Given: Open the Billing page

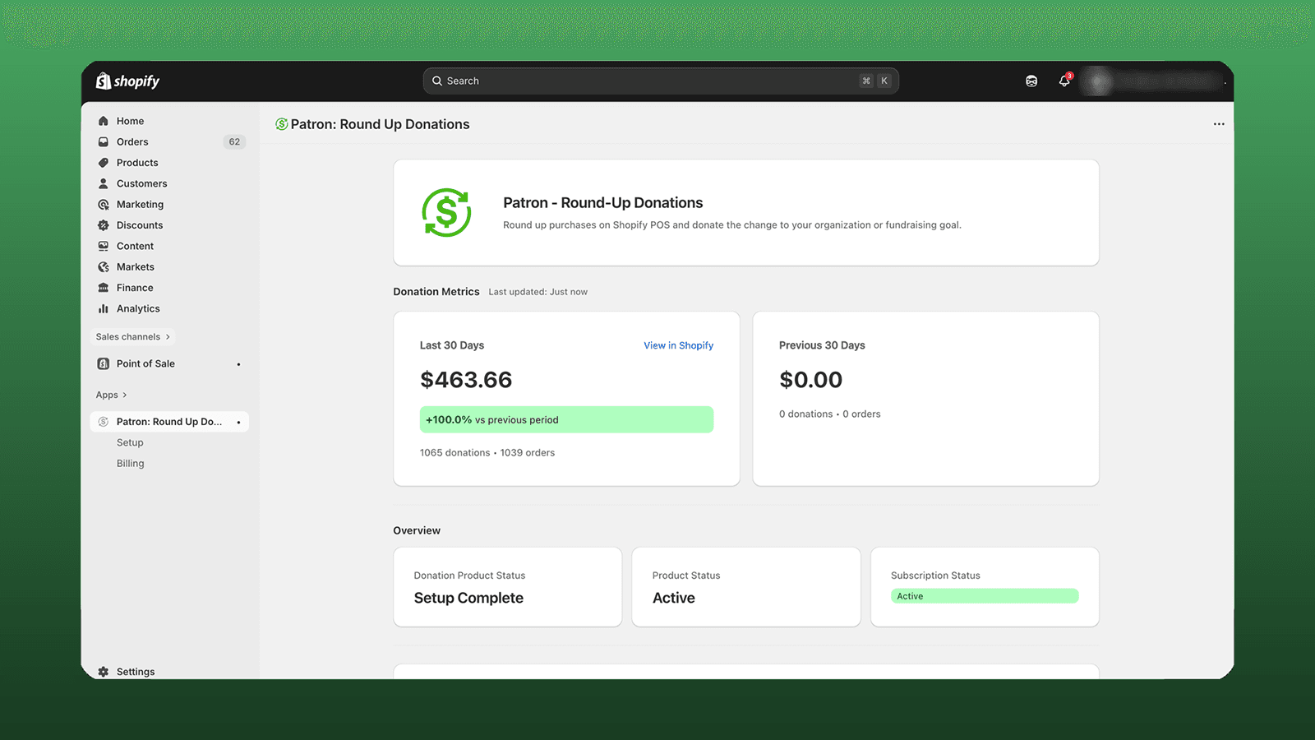Looking at the screenshot, I should (x=130, y=463).
